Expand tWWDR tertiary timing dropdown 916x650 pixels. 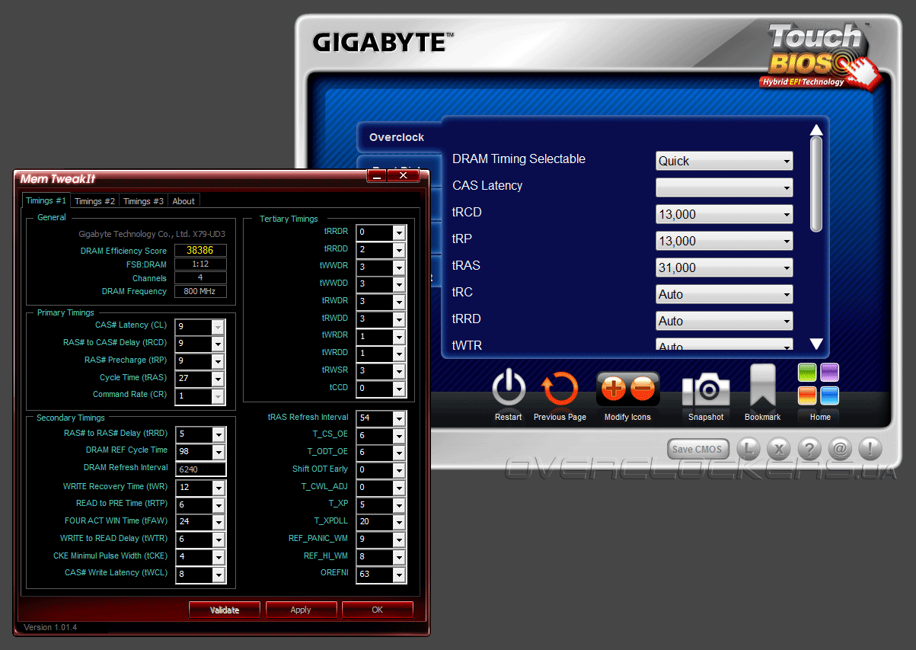pos(399,267)
